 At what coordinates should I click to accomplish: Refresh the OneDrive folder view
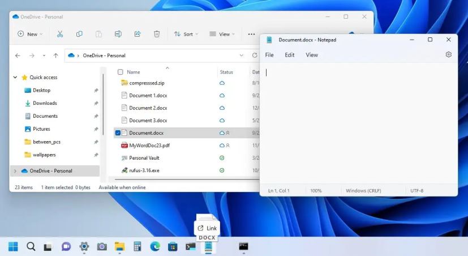[x=254, y=56]
